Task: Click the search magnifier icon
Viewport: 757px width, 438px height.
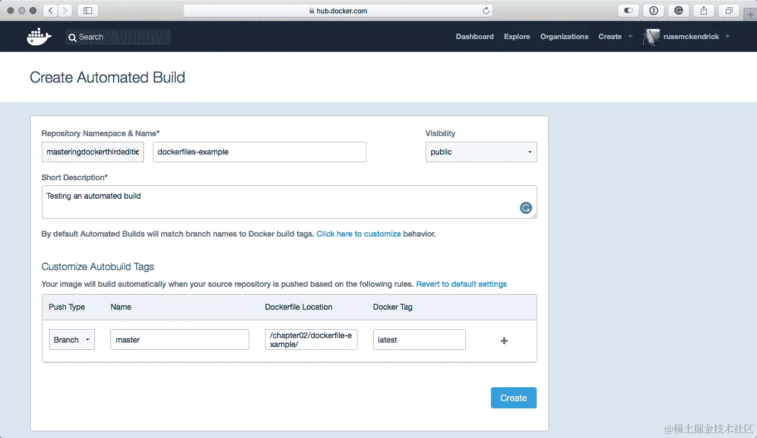Action: 73,37
